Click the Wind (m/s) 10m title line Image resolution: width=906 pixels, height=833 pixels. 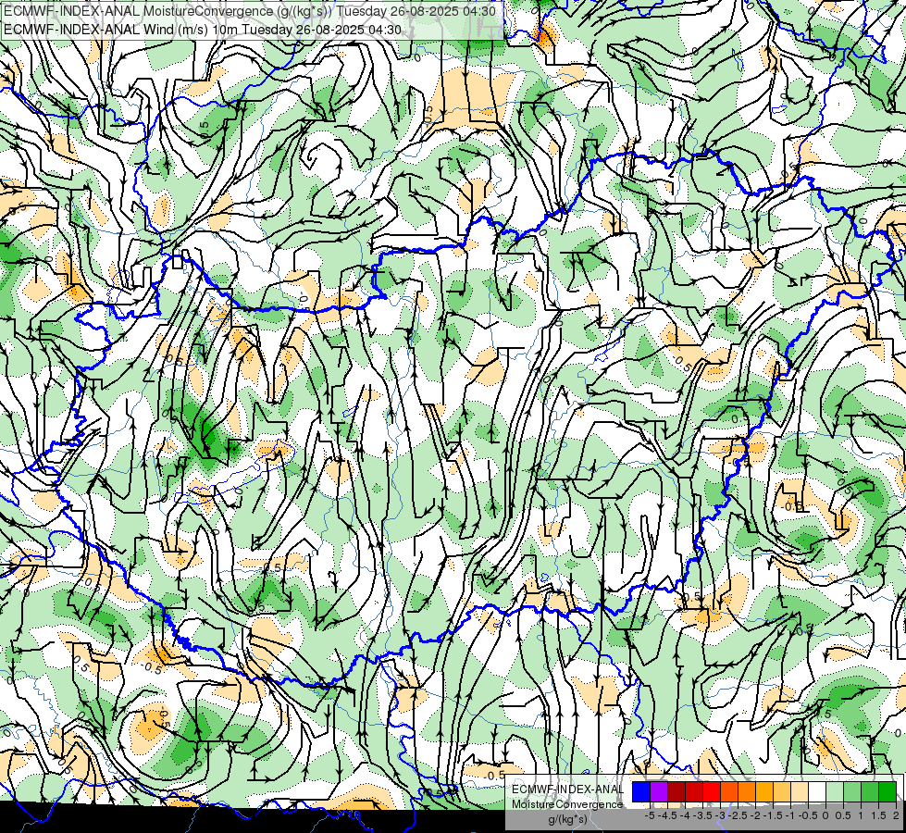[x=203, y=30]
